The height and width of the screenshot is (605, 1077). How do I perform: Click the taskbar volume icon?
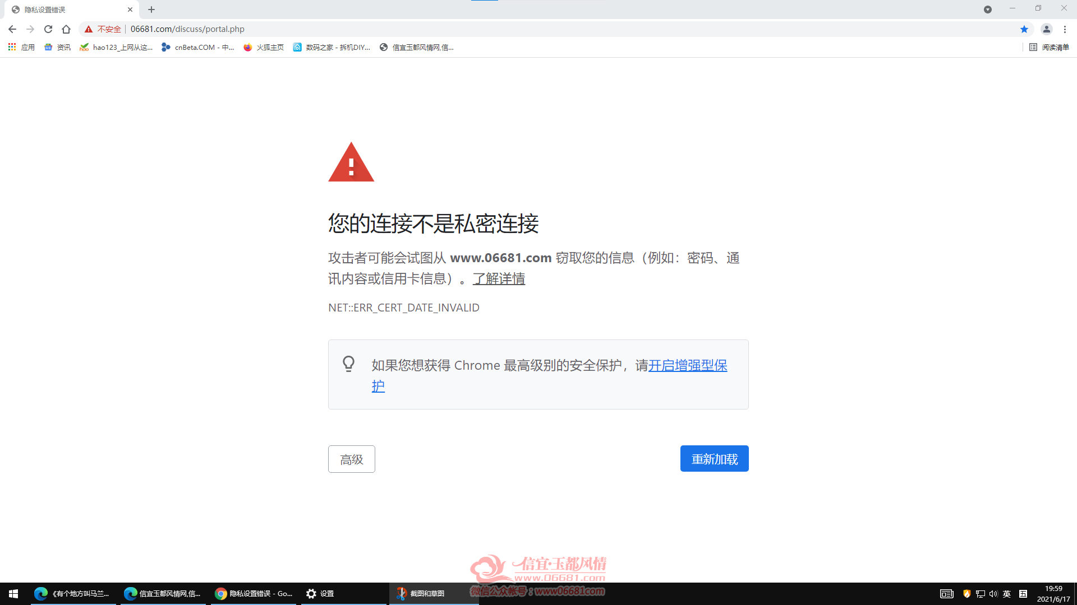[993, 594]
